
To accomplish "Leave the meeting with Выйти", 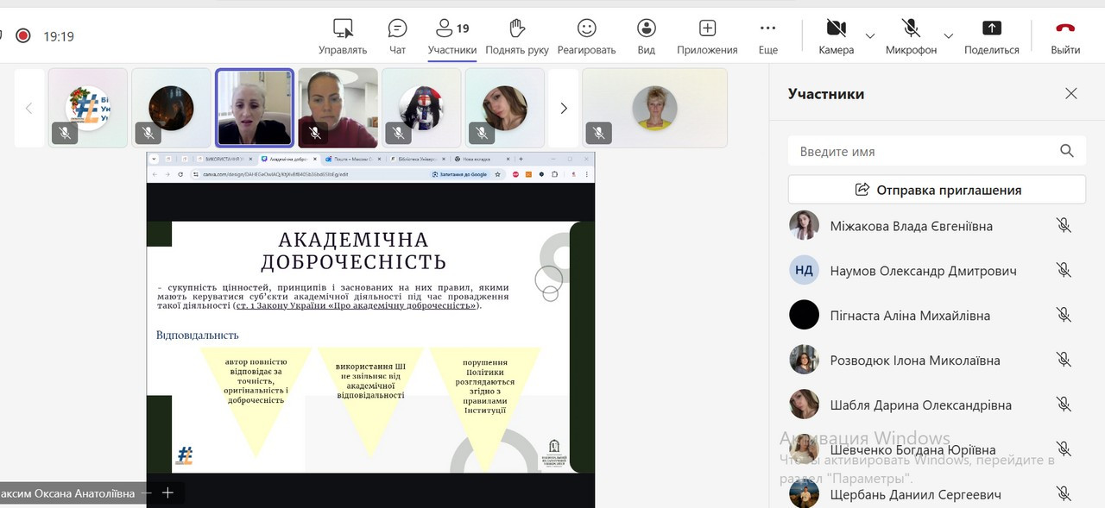I will [1065, 36].
